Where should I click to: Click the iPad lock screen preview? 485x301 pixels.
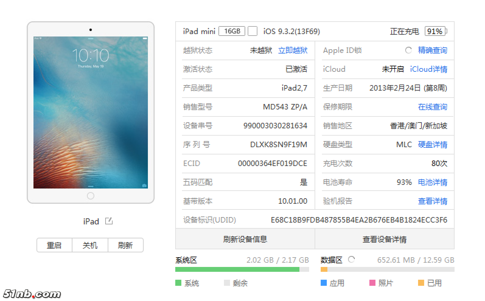(x=90, y=112)
